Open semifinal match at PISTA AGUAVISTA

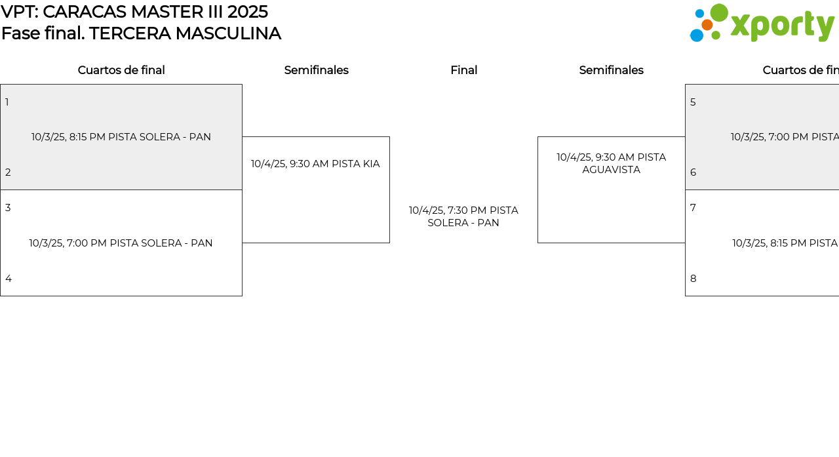(611, 163)
